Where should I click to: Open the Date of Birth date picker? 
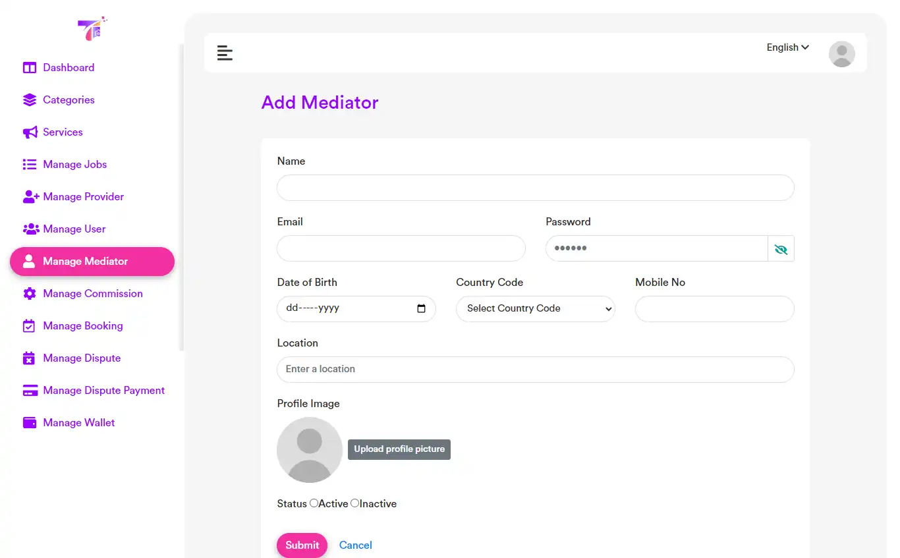point(422,308)
